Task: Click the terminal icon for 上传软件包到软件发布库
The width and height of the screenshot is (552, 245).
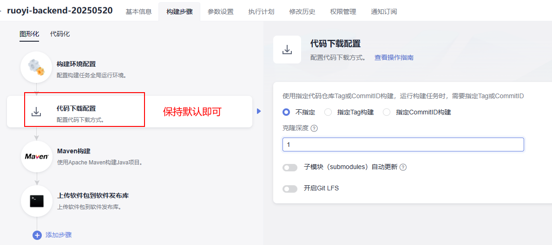Action: click(37, 201)
